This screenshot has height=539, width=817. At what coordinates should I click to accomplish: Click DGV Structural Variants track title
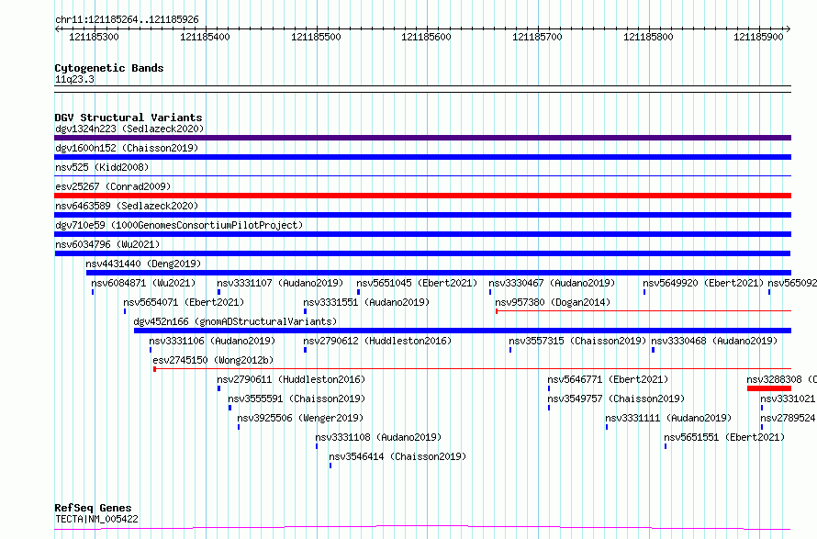click(x=129, y=118)
